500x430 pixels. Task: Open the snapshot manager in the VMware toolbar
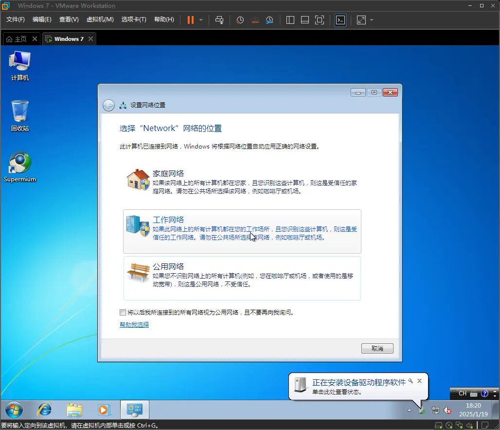tap(269, 20)
